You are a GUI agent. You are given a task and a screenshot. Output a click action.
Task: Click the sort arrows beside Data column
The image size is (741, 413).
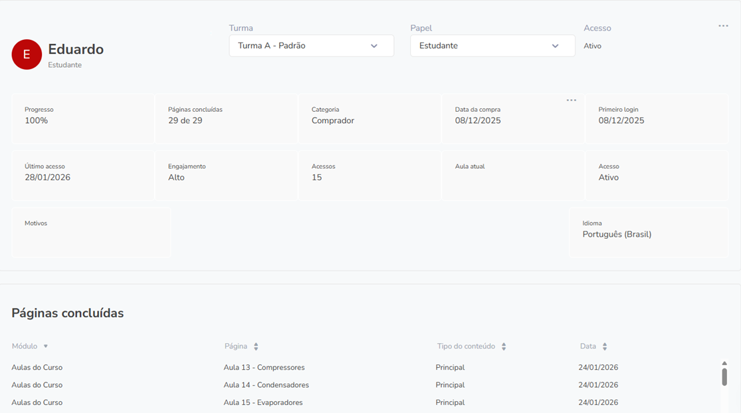(x=605, y=346)
